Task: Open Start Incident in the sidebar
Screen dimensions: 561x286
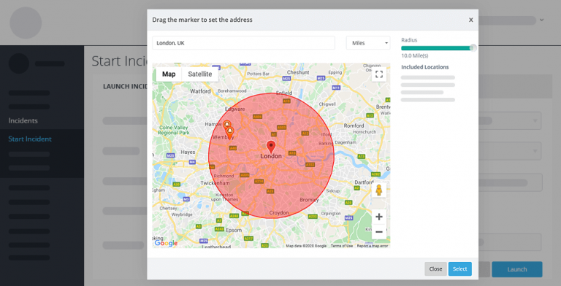Action: pyautogui.click(x=30, y=139)
